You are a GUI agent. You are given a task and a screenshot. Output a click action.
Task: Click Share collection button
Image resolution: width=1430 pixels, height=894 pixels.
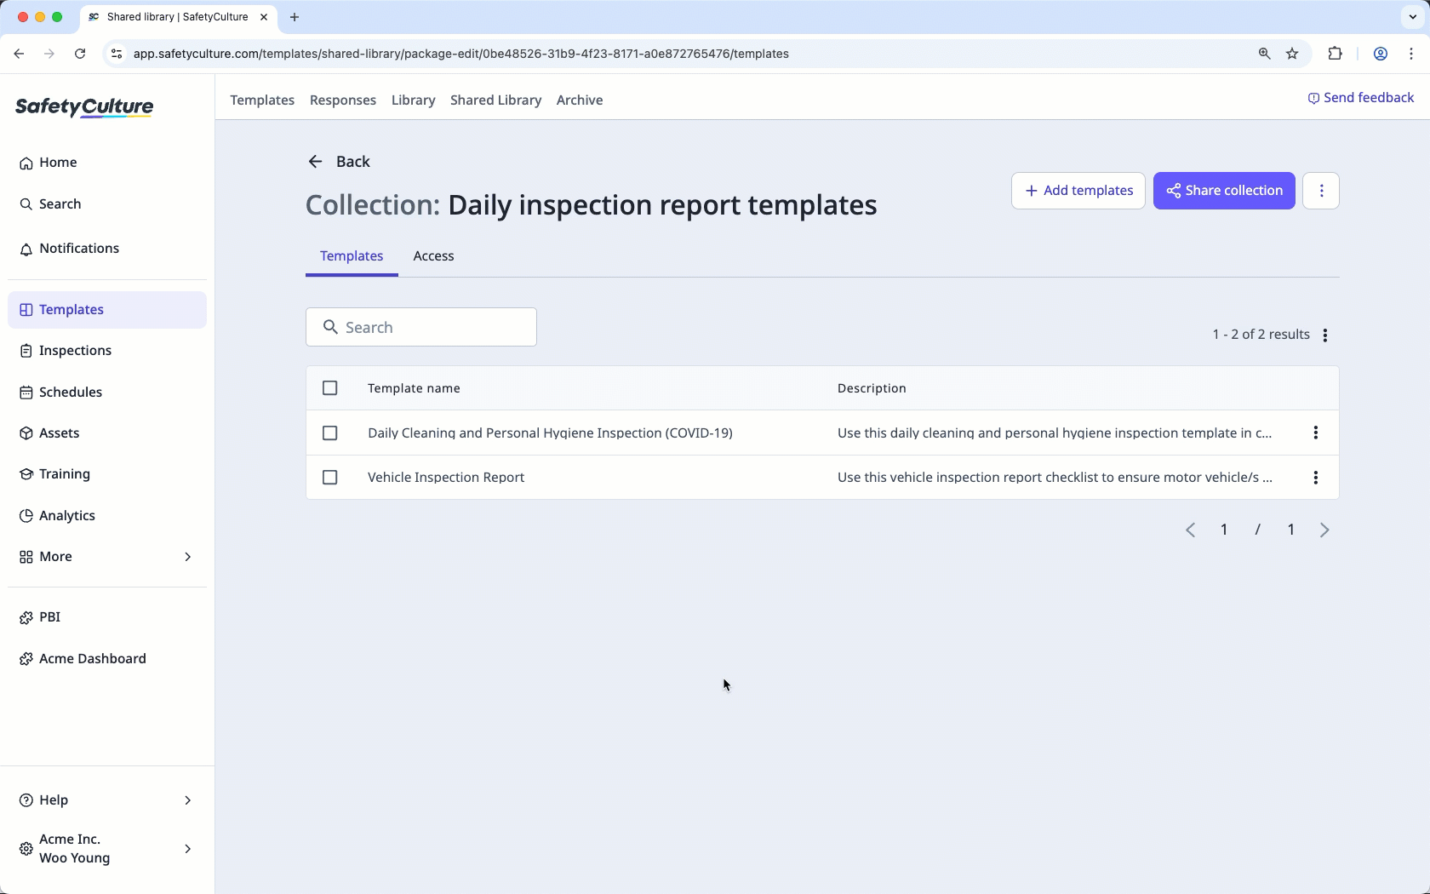click(x=1224, y=191)
